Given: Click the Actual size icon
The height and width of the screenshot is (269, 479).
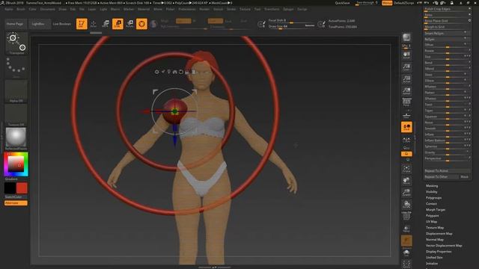Looking at the screenshot, I should tap(406, 79).
